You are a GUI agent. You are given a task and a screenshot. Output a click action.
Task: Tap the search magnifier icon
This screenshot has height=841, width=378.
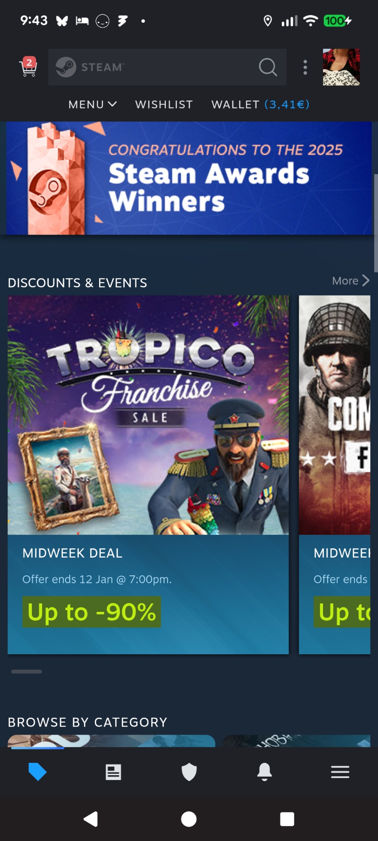(x=268, y=67)
